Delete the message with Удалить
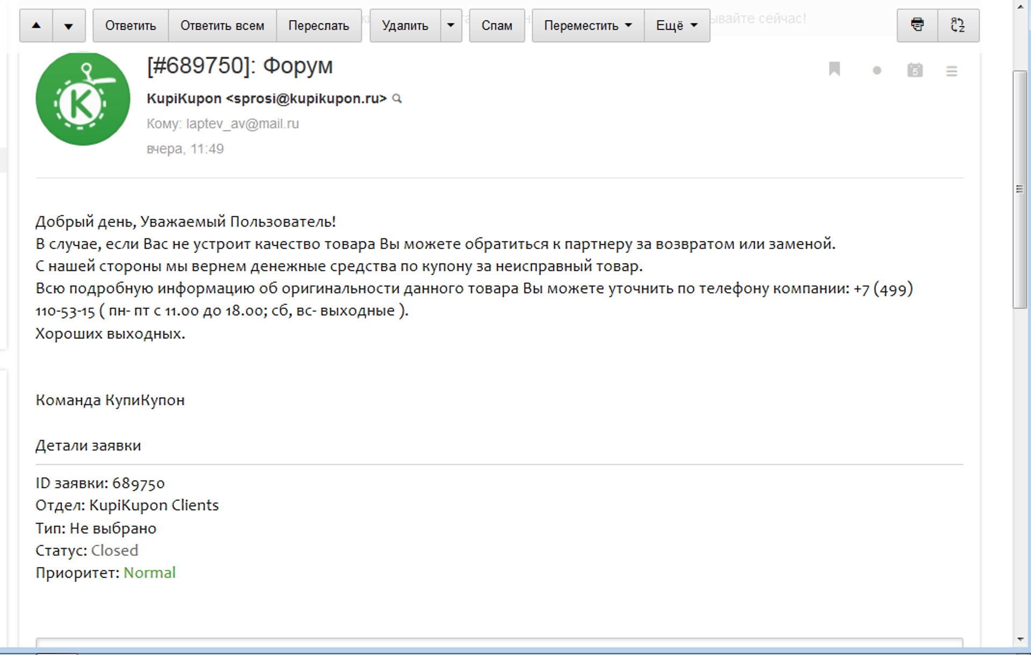 (405, 25)
